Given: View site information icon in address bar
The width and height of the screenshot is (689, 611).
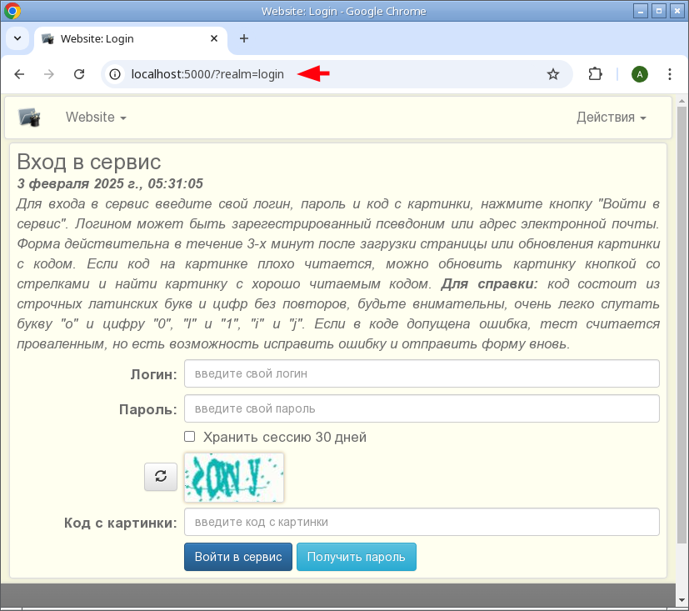Looking at the screenshot, I should (115, 74).
